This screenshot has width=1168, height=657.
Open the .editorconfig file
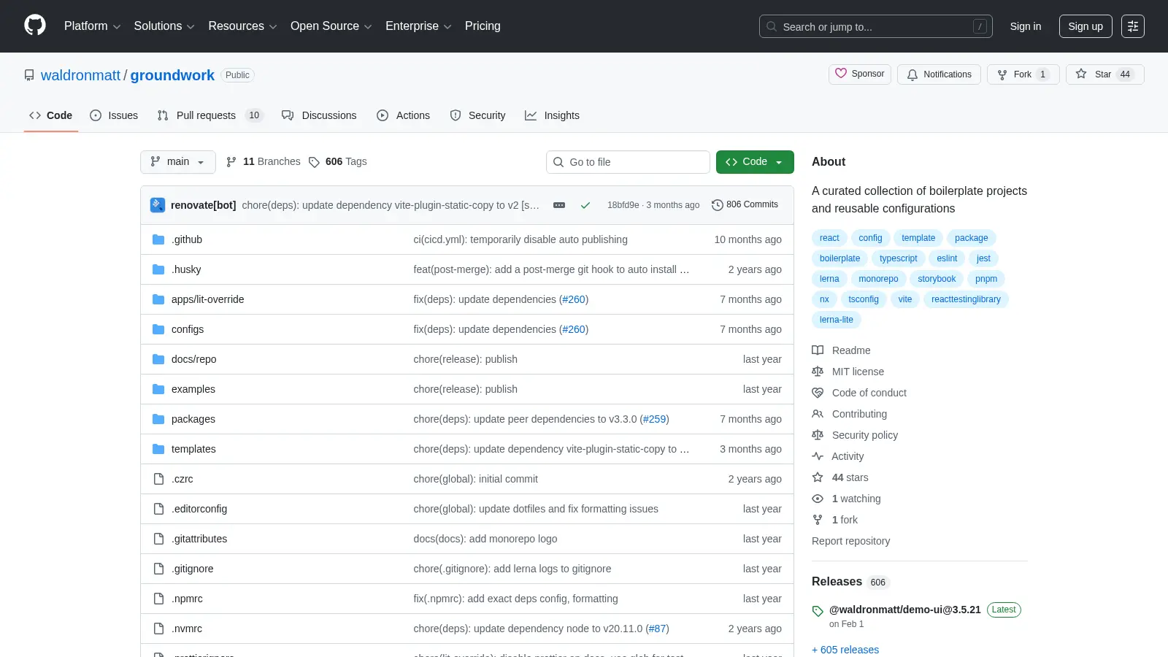coord(199,509)
